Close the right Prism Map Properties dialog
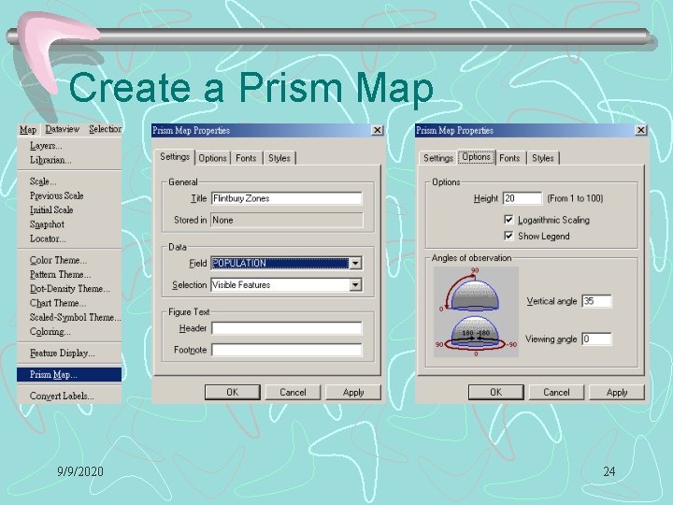 (x=640, y=130)
